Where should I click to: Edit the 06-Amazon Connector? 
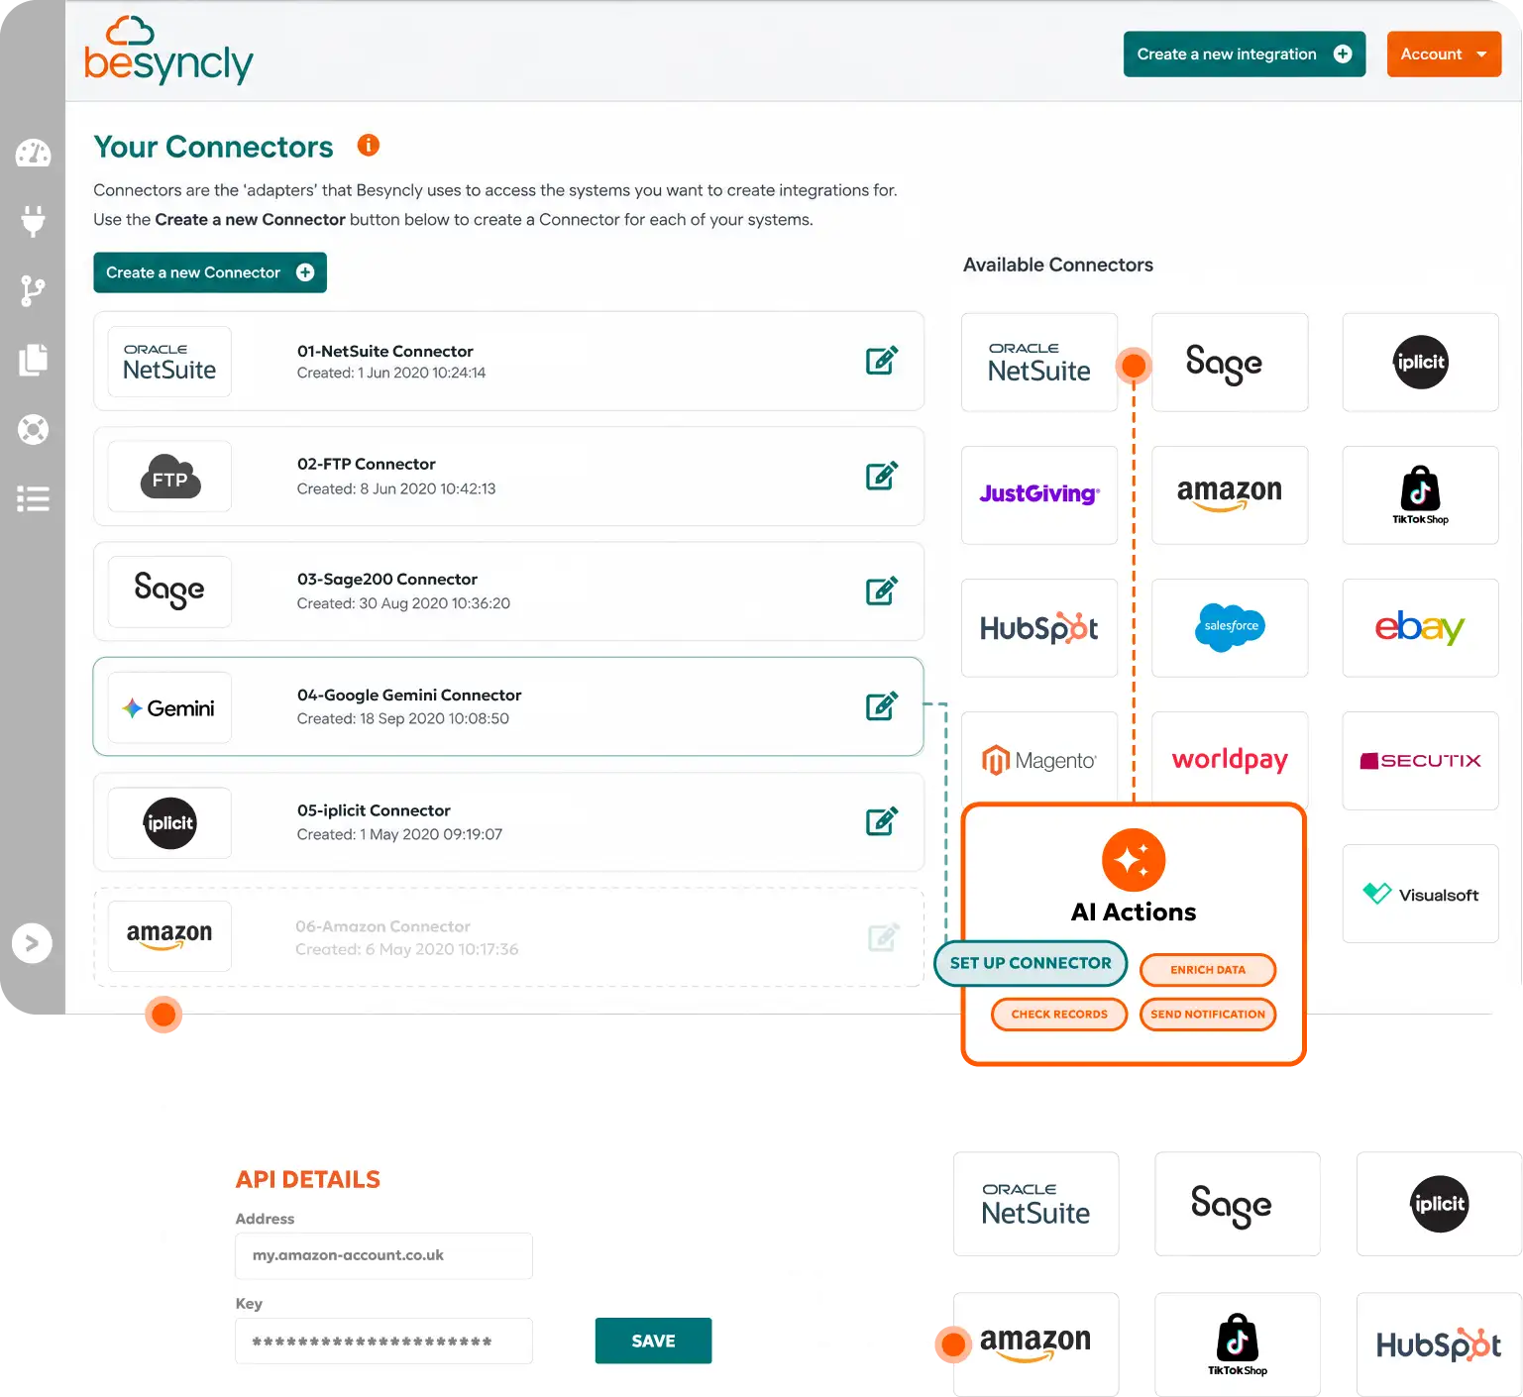(883, 936)
